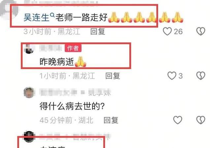Image resolution: width=210 pixels, height=148 pixels.
Task: Tap the 昨晚病逝 comment text
Action: click(x=57, y=62)
